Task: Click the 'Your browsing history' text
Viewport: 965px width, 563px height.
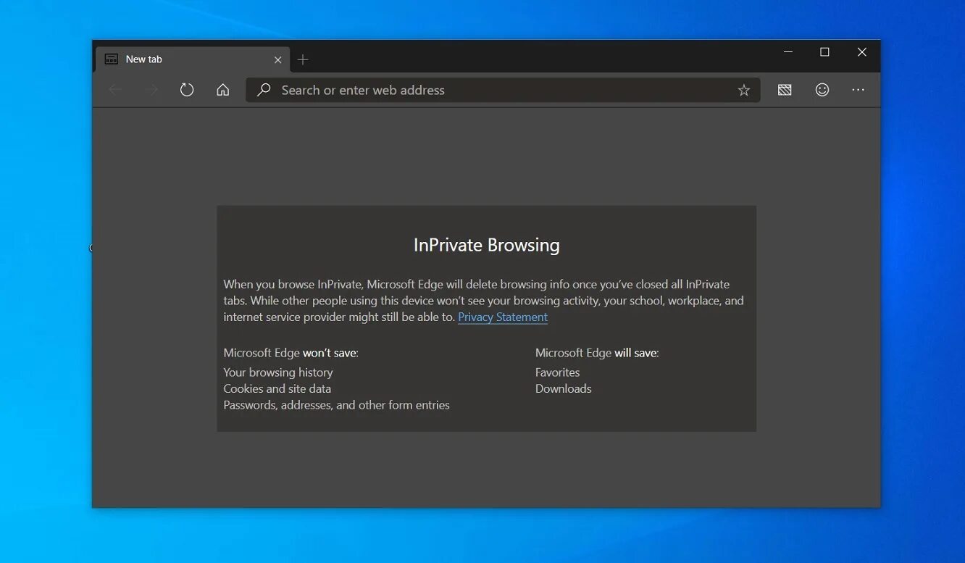Action: click(x=278, y=372)
